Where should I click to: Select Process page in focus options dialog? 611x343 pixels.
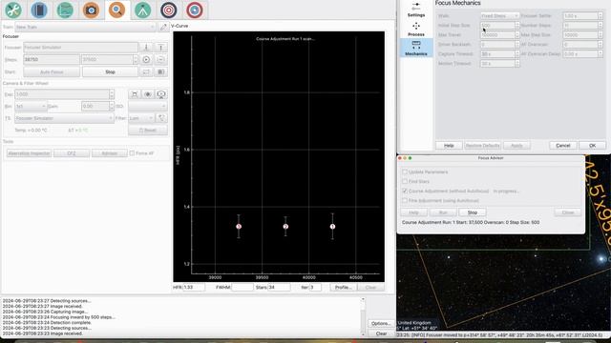(416, 30)
